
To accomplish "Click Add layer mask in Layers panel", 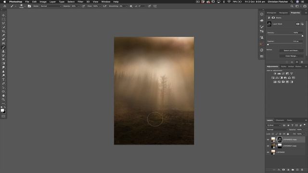I will click(283, 170).
